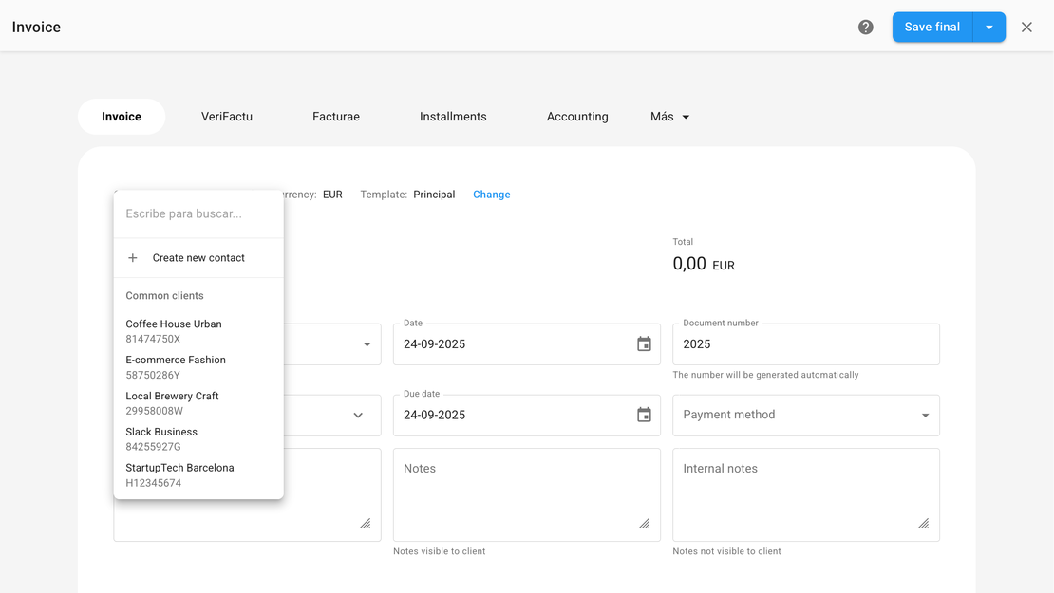Click the Change template link

pyautogui.click(x=491, y=195)
